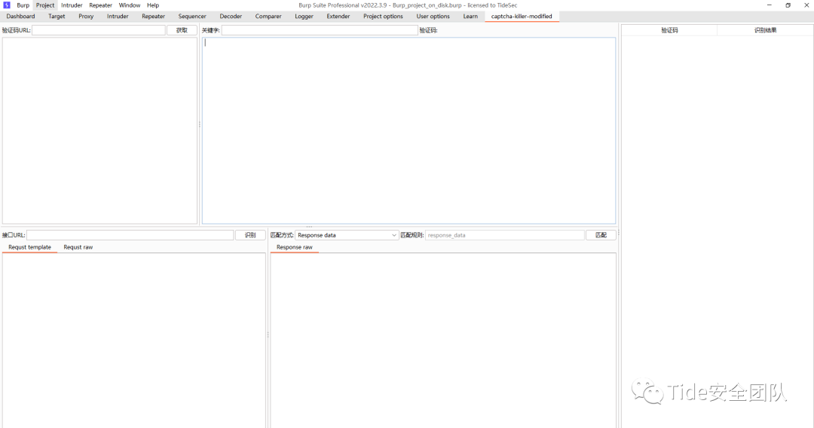Switch to the Proxy tab
The width and height of the screenshot is (814, 428).
86,16
